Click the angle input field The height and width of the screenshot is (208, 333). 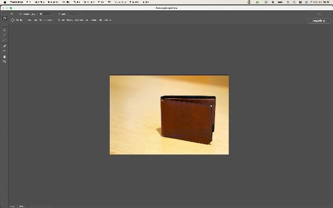[74, 14]
